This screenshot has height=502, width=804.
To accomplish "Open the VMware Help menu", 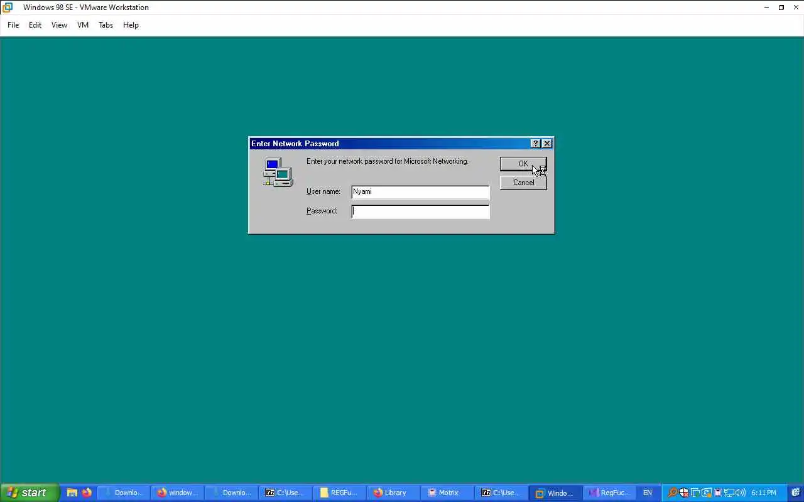I will coord(131,25).
